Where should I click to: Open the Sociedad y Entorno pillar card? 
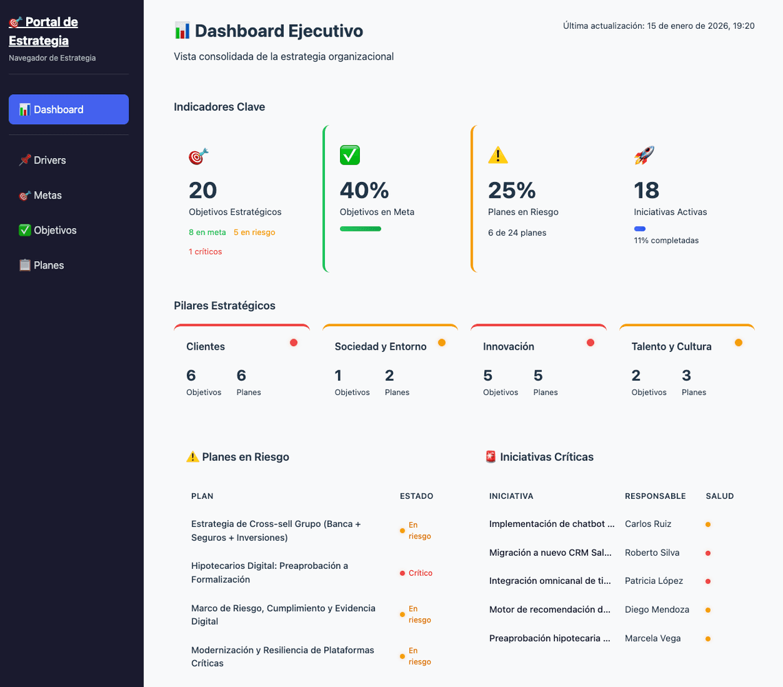(390, 366)
